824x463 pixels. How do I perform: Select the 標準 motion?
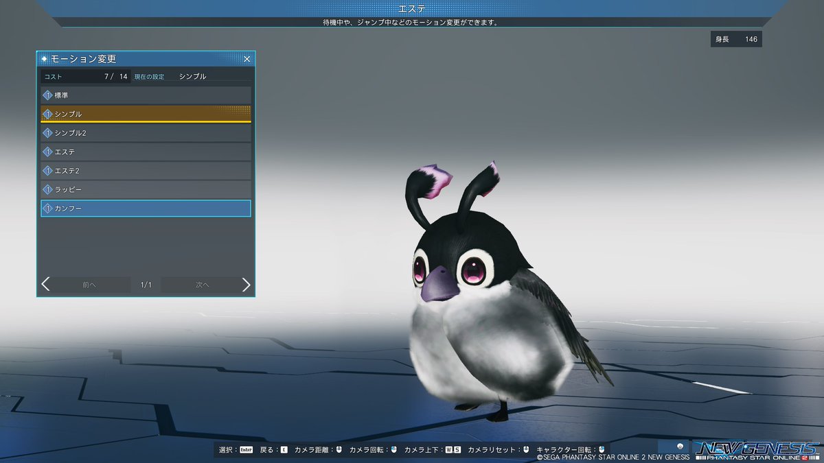pos(146,95)
